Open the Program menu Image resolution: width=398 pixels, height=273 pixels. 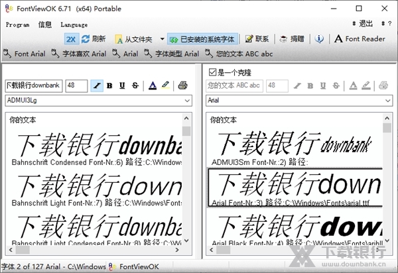(17, 25)
